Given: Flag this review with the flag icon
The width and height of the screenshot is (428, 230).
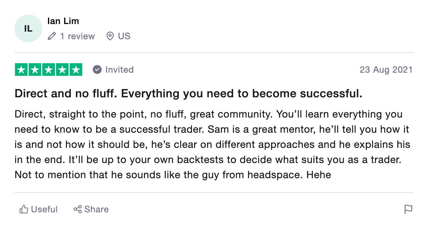Looking at the screenshot, I should click(x=408, y=209).
